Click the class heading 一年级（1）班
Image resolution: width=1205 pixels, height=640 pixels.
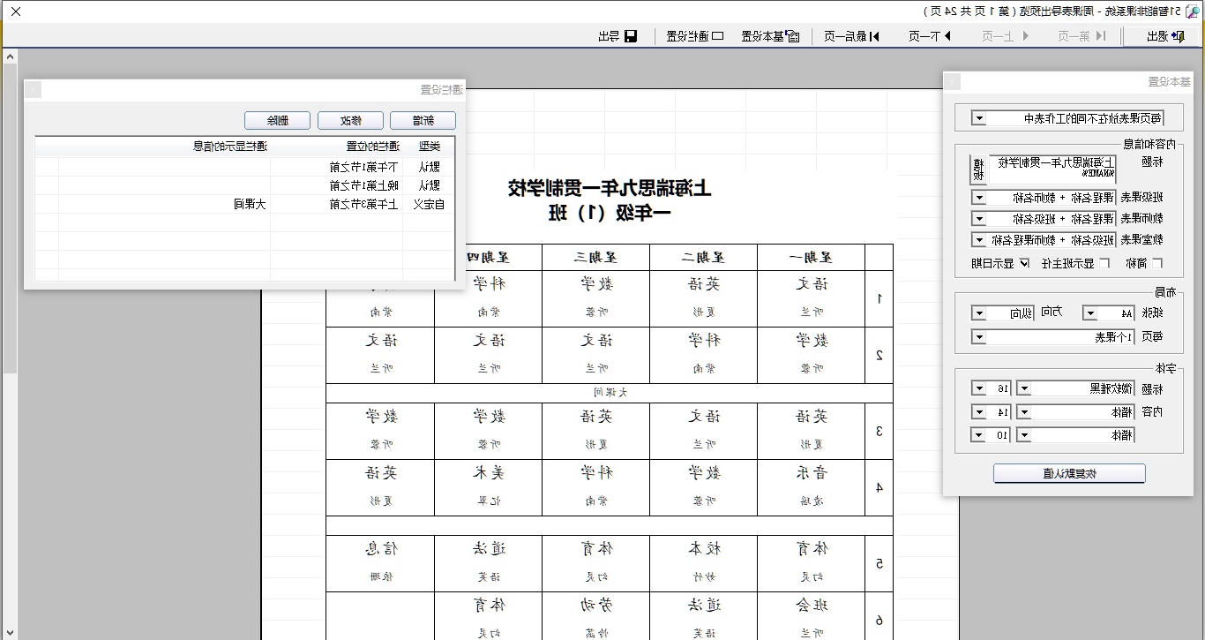point(610,213)
